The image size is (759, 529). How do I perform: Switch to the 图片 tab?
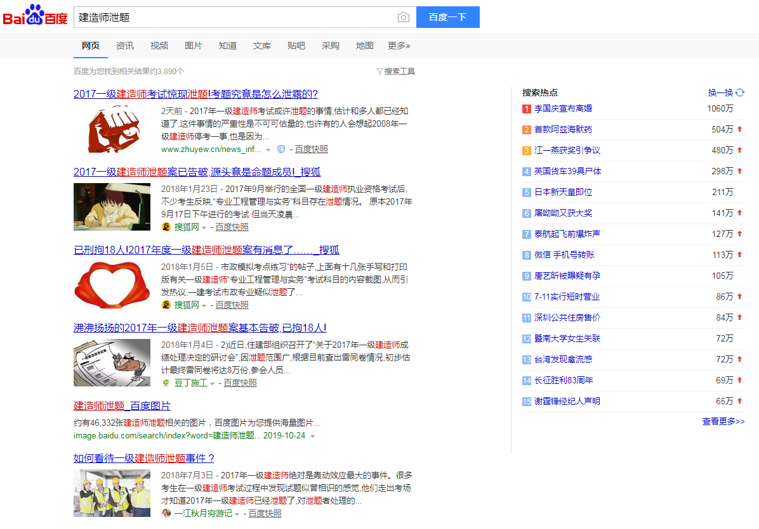pyautogui.click(x=193, y=46)
